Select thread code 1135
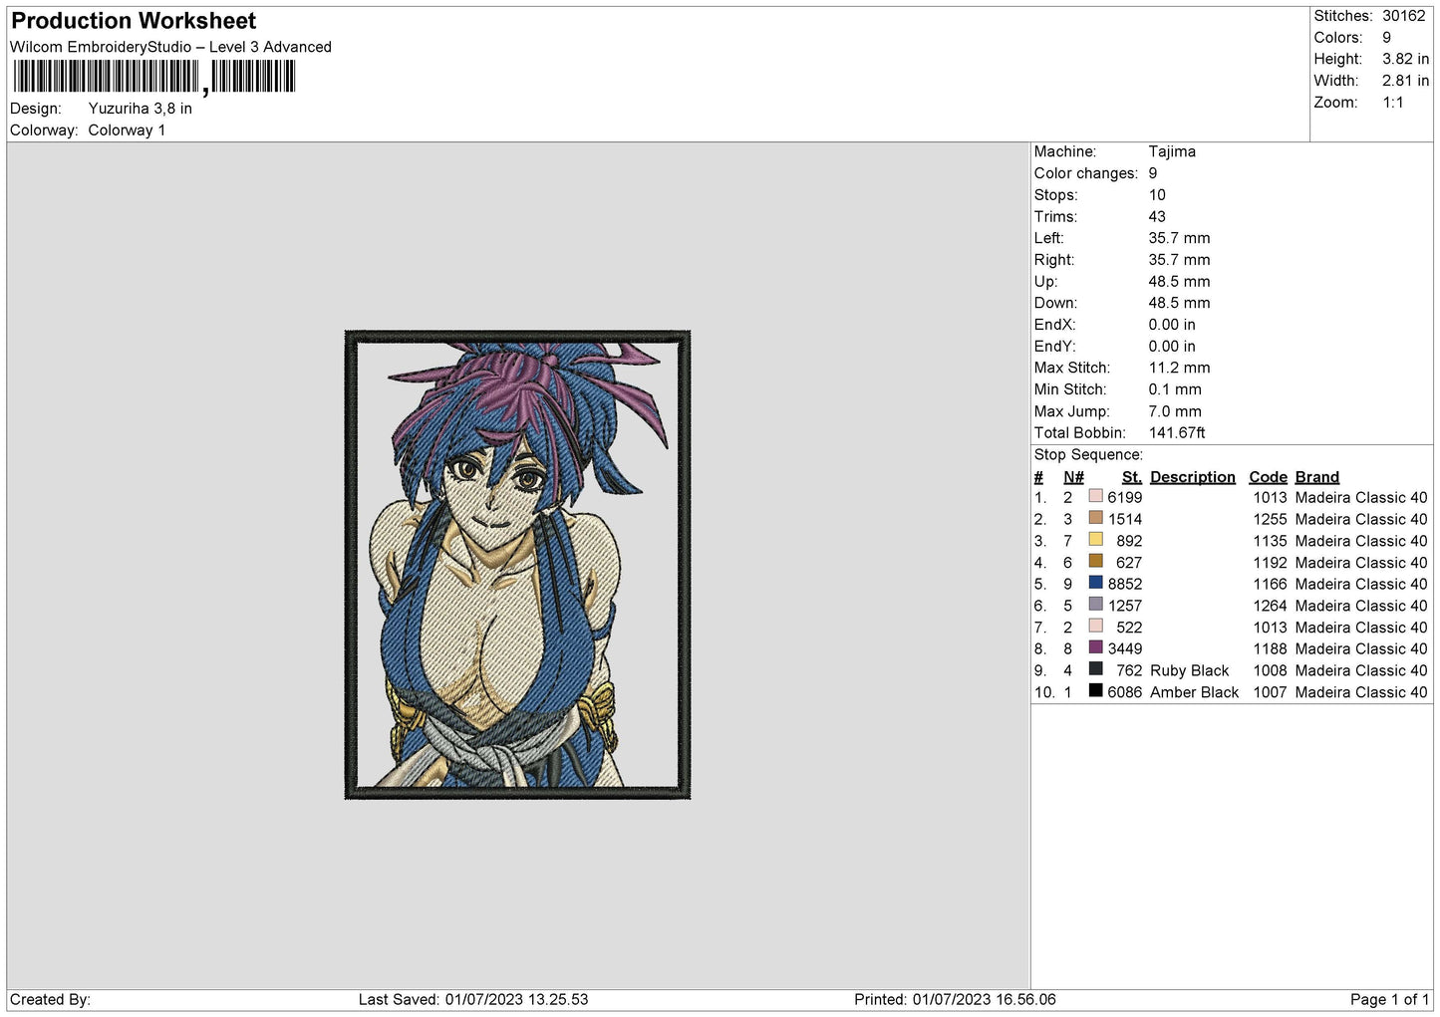This screenshot has width=1440, height=1017. [1271, 542]
